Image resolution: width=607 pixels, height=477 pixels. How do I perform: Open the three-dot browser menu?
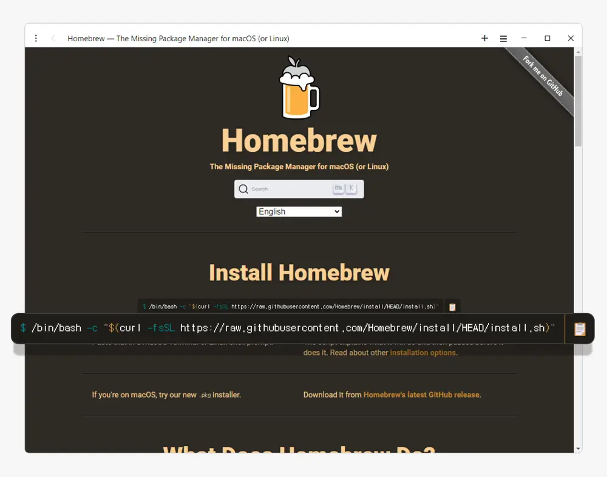click(x=36, y=38)
